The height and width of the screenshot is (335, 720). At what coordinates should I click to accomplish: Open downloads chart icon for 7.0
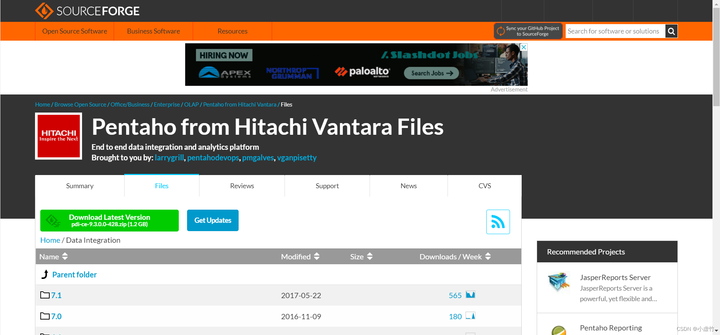coord(470,316)
